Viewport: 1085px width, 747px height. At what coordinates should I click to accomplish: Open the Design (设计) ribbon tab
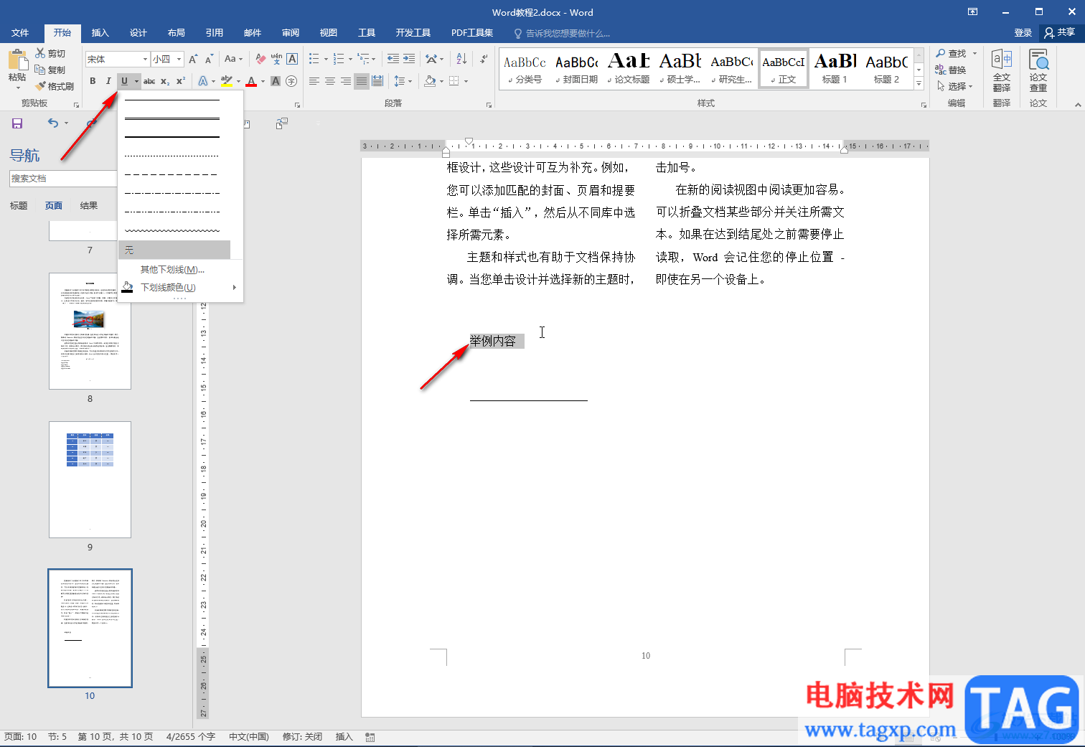point(138,33)
